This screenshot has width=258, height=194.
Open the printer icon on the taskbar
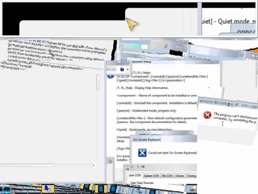point(192,189)
